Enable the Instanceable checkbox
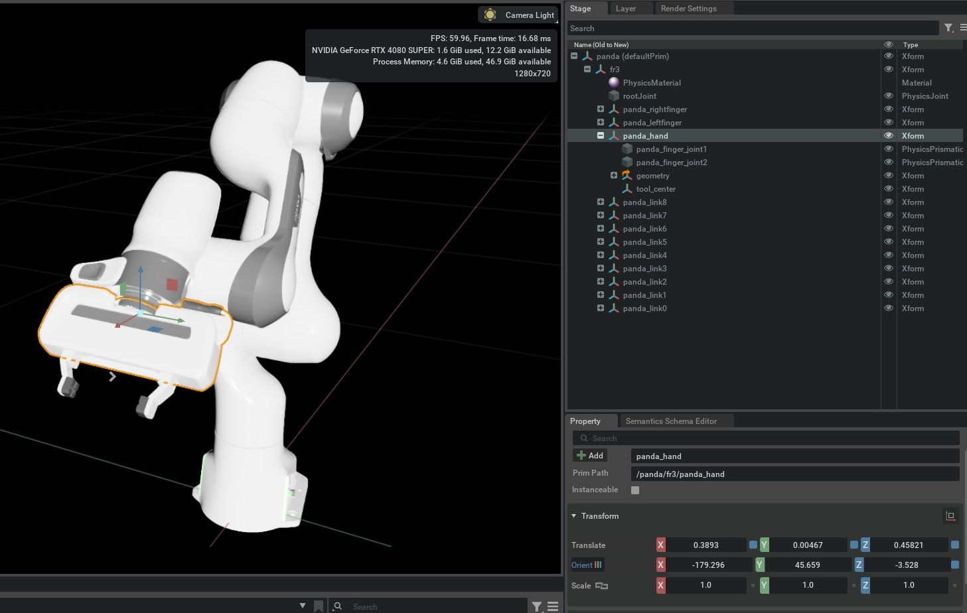Viewport: 967px width, 613px height. pos(635,490)
